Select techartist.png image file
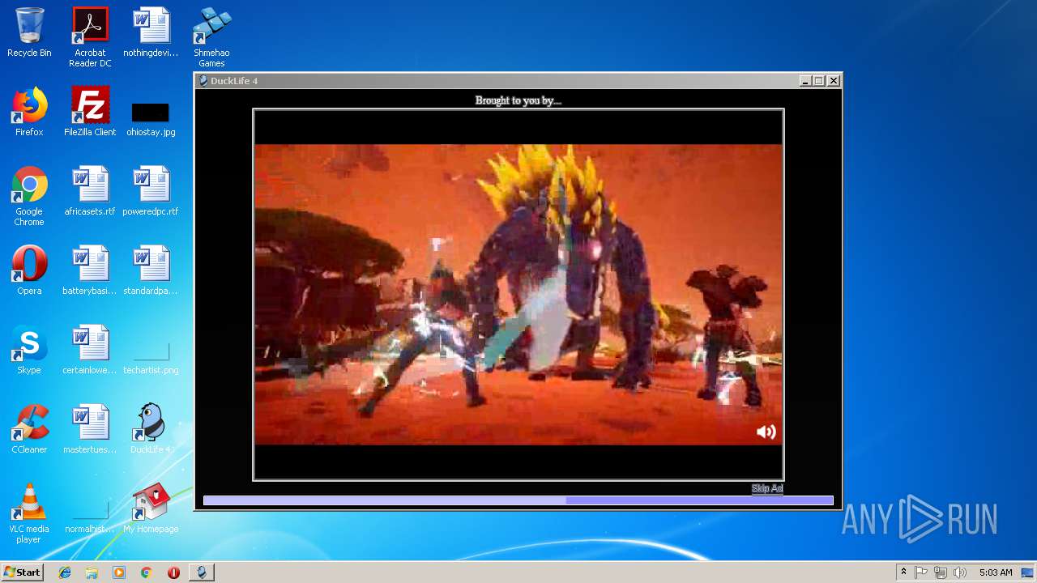 tap(151, 358)
